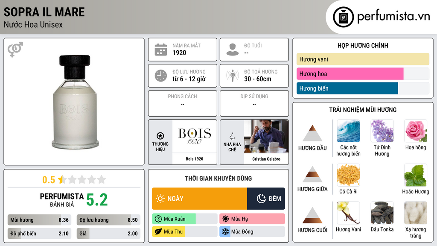This screenshot has width=437, height=246.
Task: Click the Giá 2.00 score bar
Action: tap(109, 234)
